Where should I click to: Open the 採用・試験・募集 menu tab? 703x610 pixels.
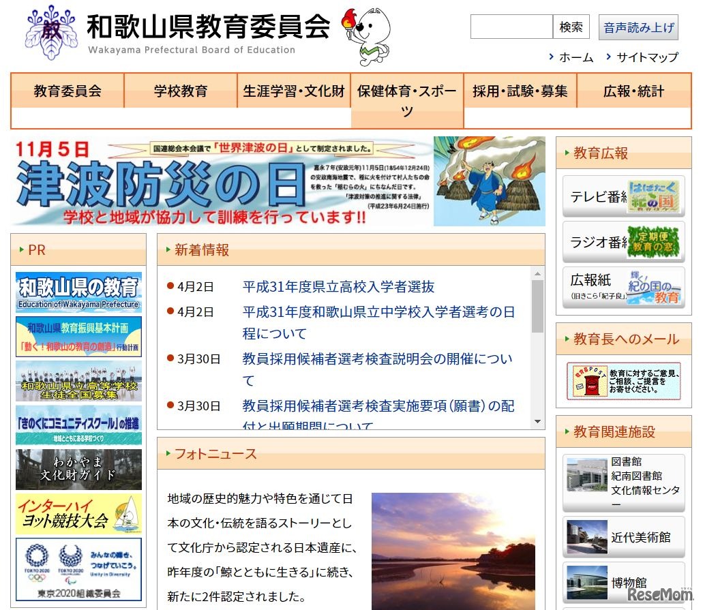click(521, 89)
